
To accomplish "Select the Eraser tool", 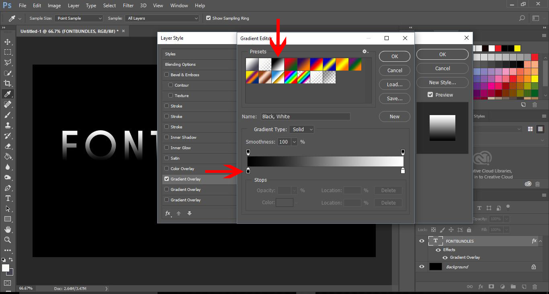I will (x=8, y=146).
